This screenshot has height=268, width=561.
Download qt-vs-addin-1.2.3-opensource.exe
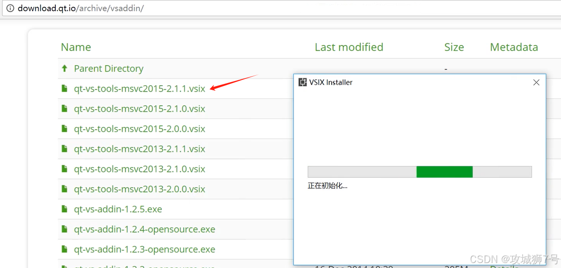pyautogui.click(x=145, y=249)
